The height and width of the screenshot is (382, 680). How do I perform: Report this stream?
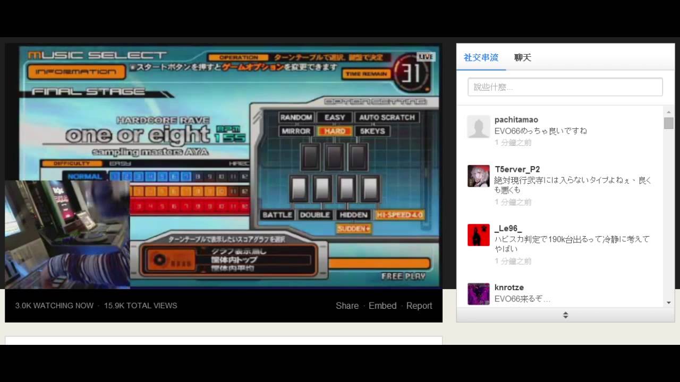pyautogui.click(x=419, y=306)
